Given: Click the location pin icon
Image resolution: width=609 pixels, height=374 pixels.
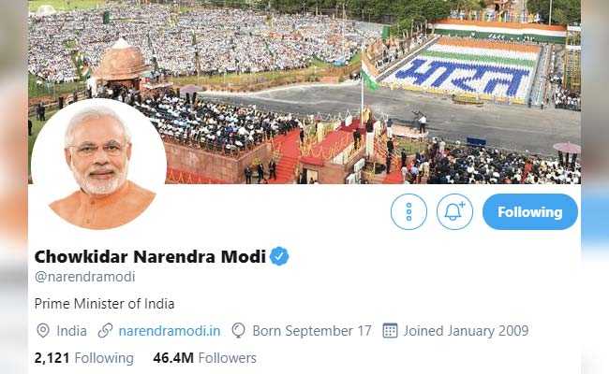Looking at the screenshot, I should (x=43, y=331).
